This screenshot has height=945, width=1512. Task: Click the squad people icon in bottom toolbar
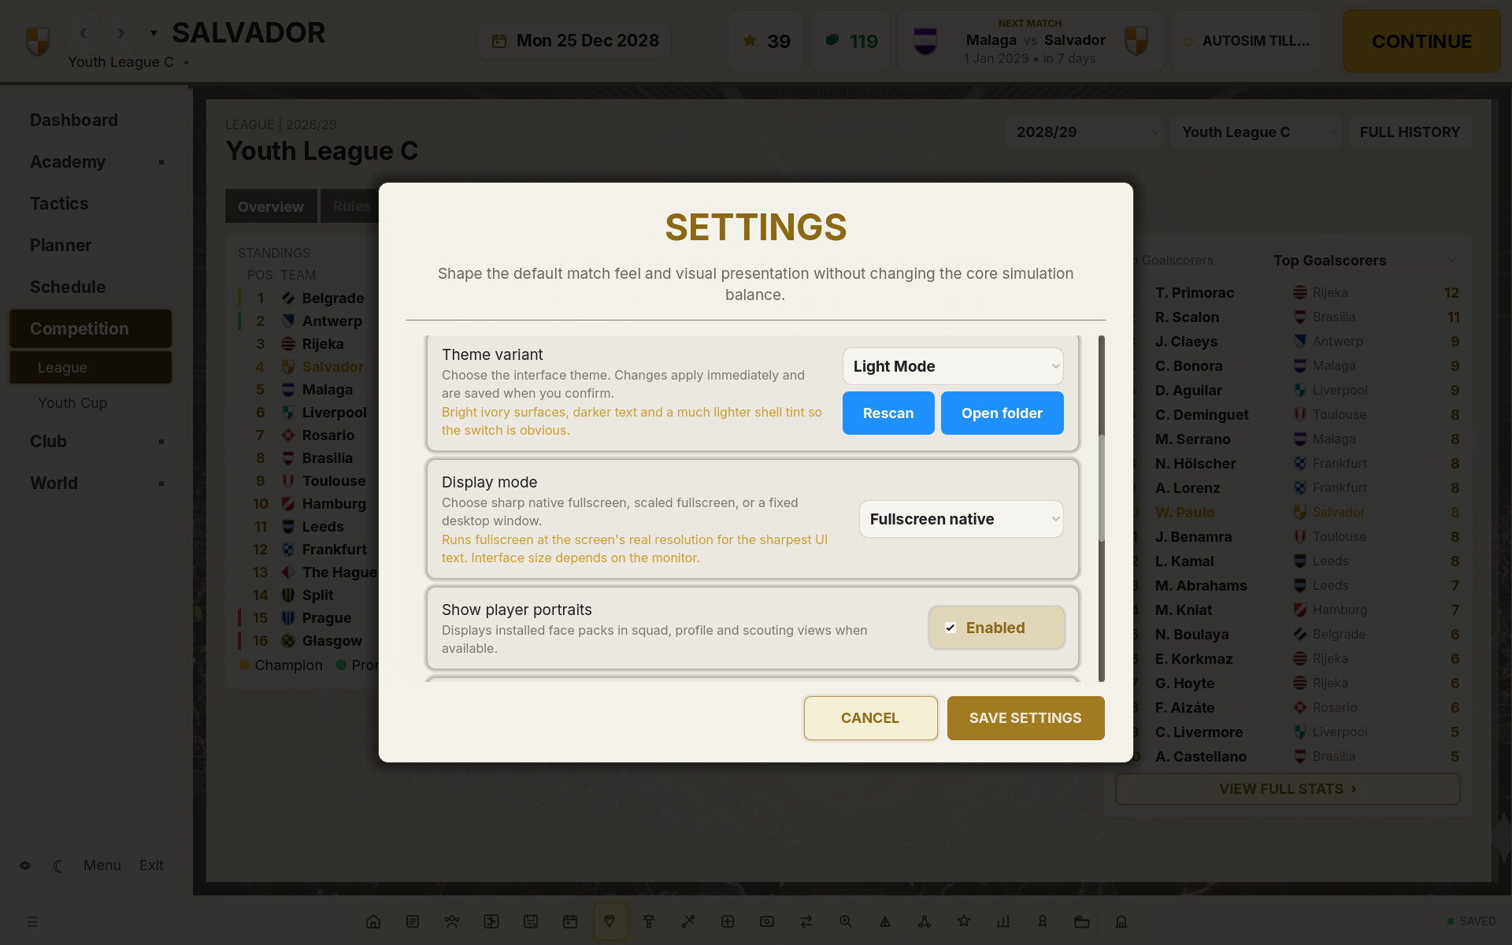[452, 921]
